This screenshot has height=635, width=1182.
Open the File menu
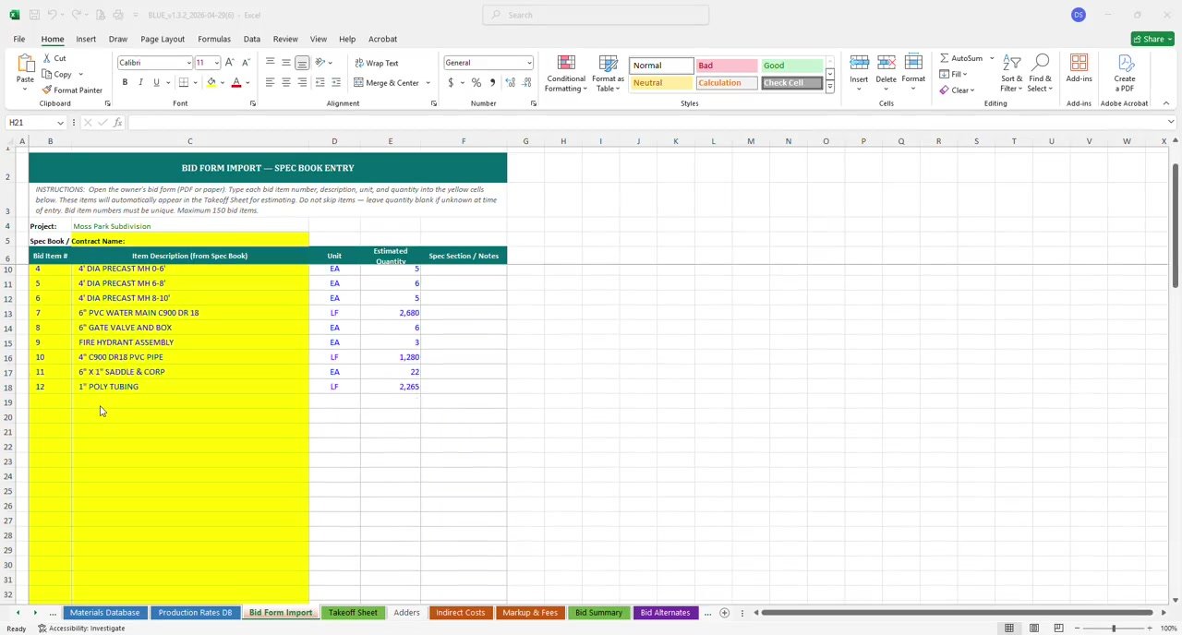[18, 39]
